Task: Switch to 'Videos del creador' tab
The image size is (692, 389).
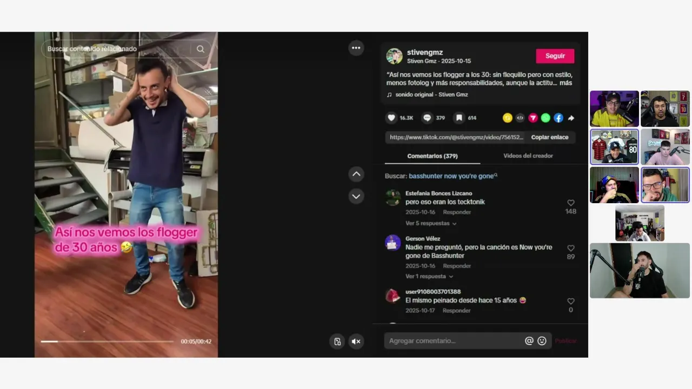Action: tap(528, 156)
